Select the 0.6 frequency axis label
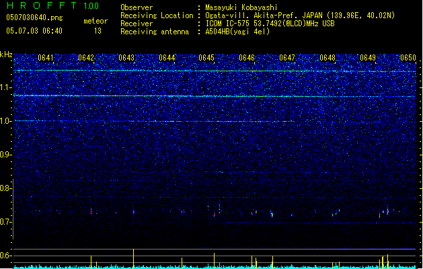Image resolution: width=423 pixels, height=269 pixels. [6, 256]
